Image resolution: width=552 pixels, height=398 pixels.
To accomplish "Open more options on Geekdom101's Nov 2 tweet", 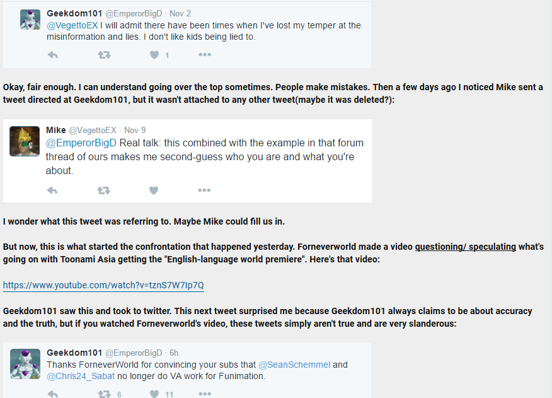I will (x=205, y=54).
